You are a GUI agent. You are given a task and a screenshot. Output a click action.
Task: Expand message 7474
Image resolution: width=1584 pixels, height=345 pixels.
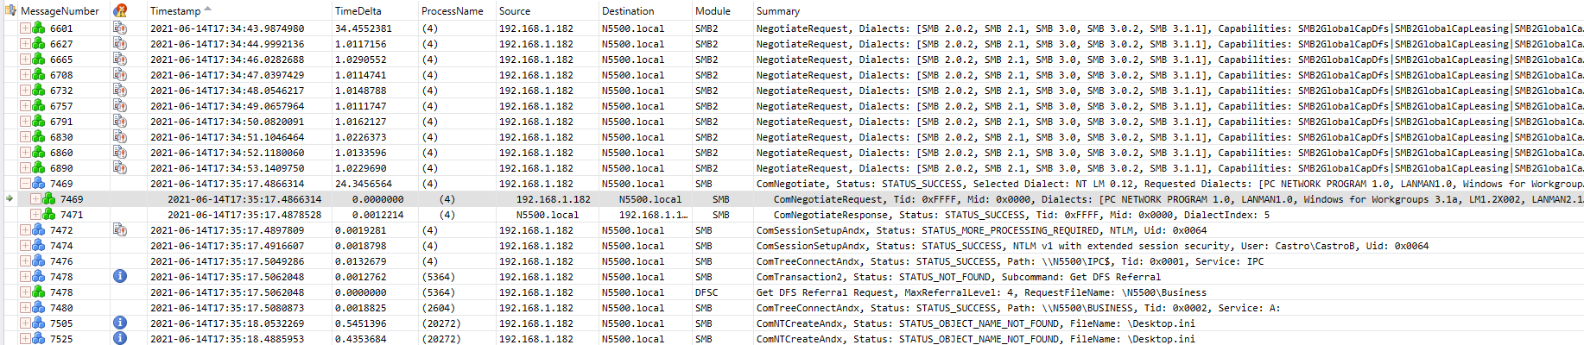coord(25,246)
